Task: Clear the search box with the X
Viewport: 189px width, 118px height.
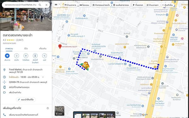Action: point(46,5)
